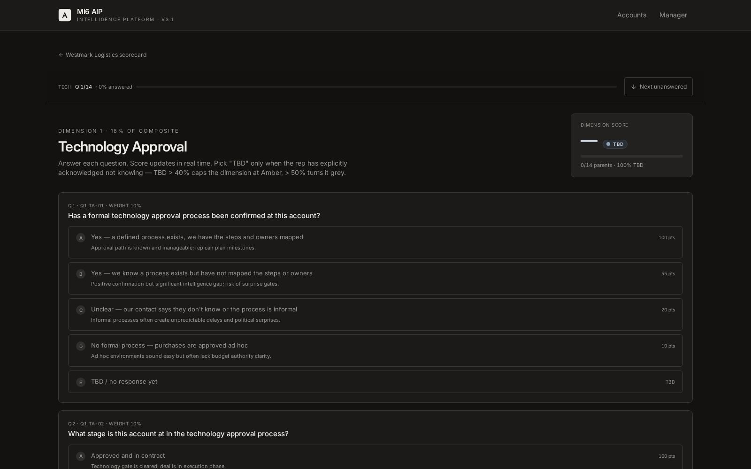Expand the Q2 question card

click(x=178, y=434)
